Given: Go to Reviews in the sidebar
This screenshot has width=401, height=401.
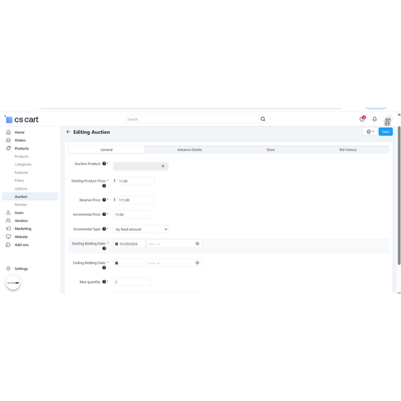Looking at the screenshot, I should (21, 205).
